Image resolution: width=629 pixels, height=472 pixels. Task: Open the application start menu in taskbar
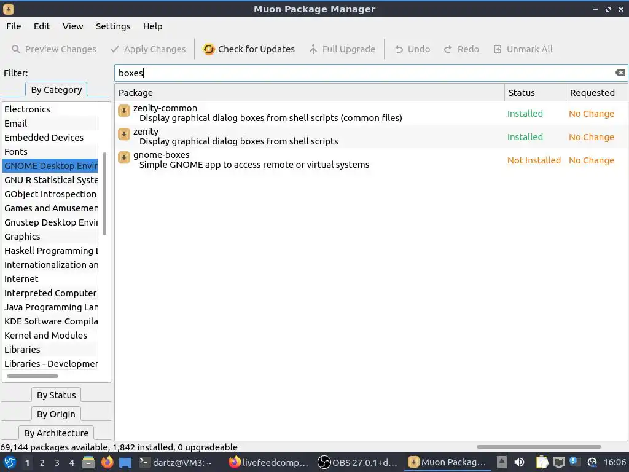click(x=10, y=462)
